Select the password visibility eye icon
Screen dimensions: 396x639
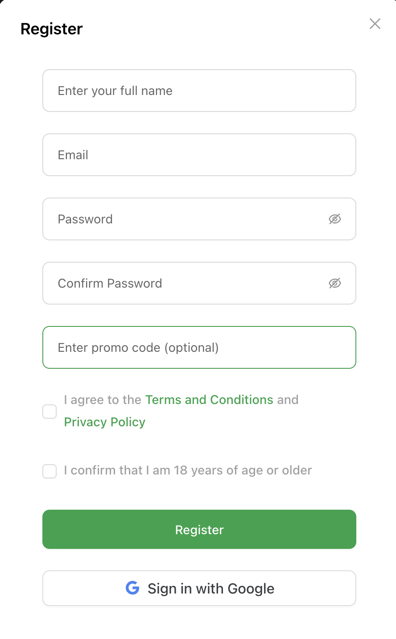click(335, 219)
